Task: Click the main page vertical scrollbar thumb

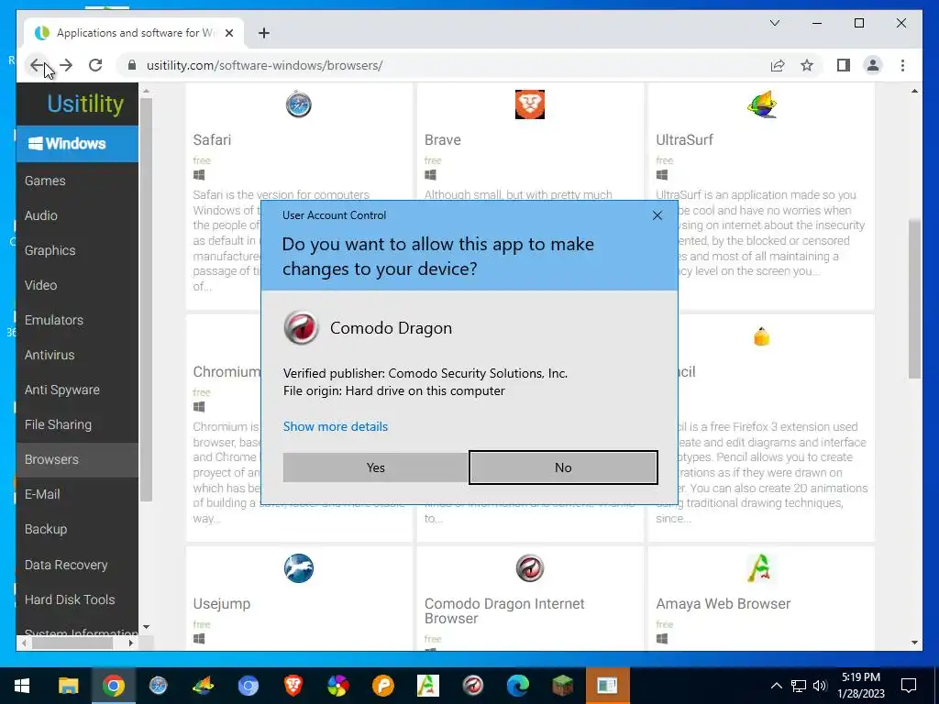Action: tap(914, 299)
